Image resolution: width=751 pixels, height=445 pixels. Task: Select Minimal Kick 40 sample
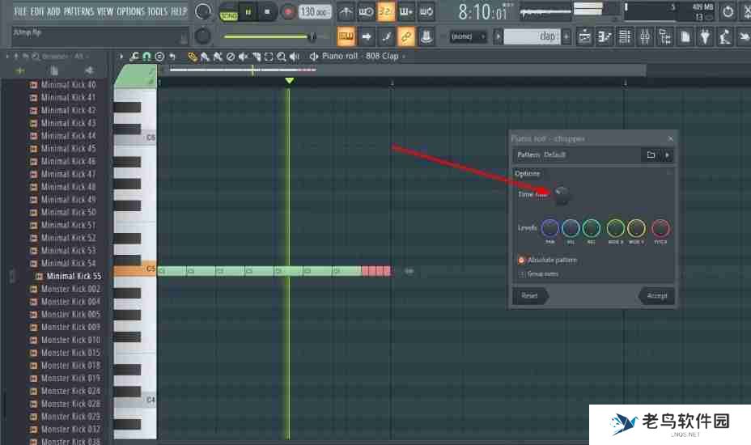[68, 85]
